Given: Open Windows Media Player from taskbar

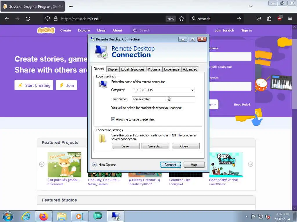Looking at the screenshot, I should coord(79,216).
